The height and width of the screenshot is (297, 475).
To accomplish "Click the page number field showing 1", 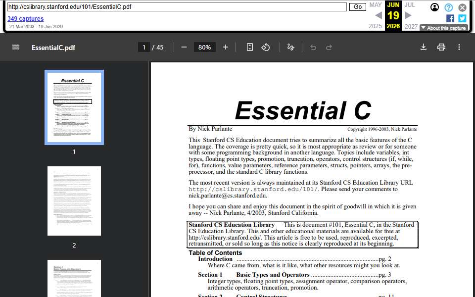I will pyautogui.click(x=144, y=48).
